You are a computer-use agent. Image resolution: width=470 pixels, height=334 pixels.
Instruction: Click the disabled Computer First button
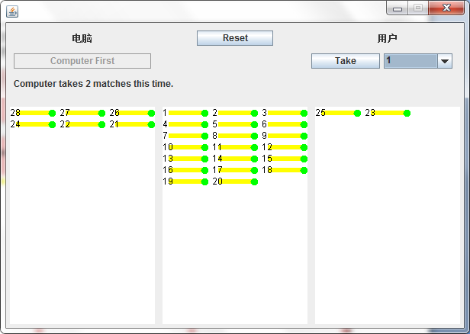pos(82,61)
